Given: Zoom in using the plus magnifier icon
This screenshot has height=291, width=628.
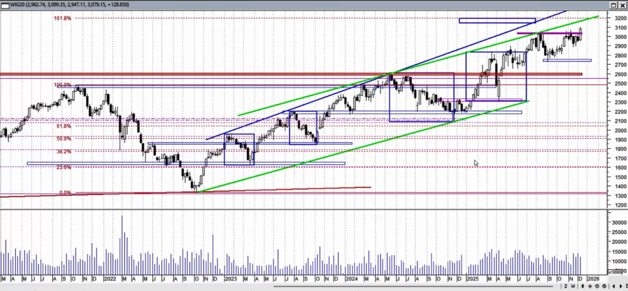Looking at the screenshot, I should coord(604,286).
